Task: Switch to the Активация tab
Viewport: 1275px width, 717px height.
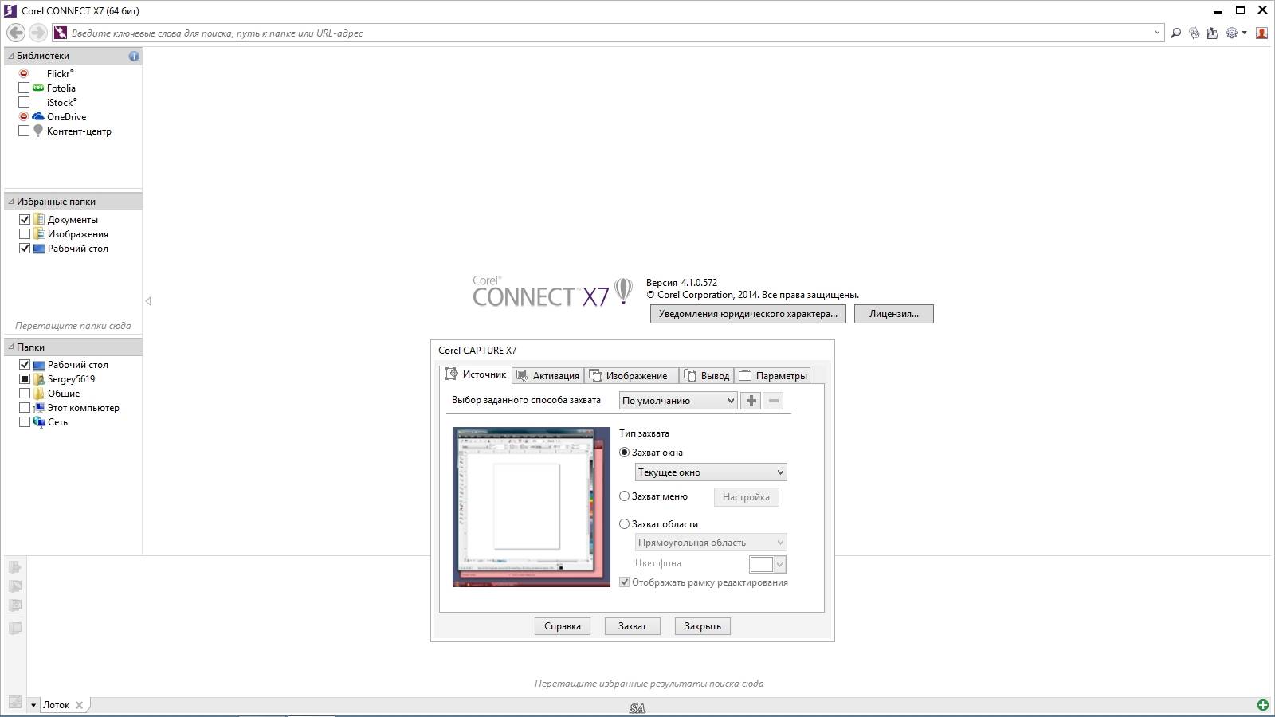Action: point(547,376)
